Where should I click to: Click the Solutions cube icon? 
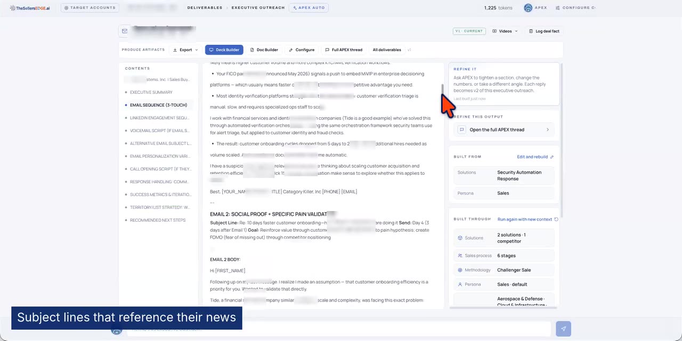point(460,238)
